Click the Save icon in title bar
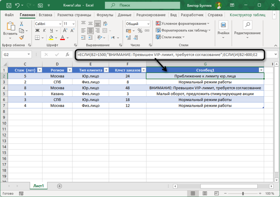This screenshot has height=197, width=280. point(8,5)
